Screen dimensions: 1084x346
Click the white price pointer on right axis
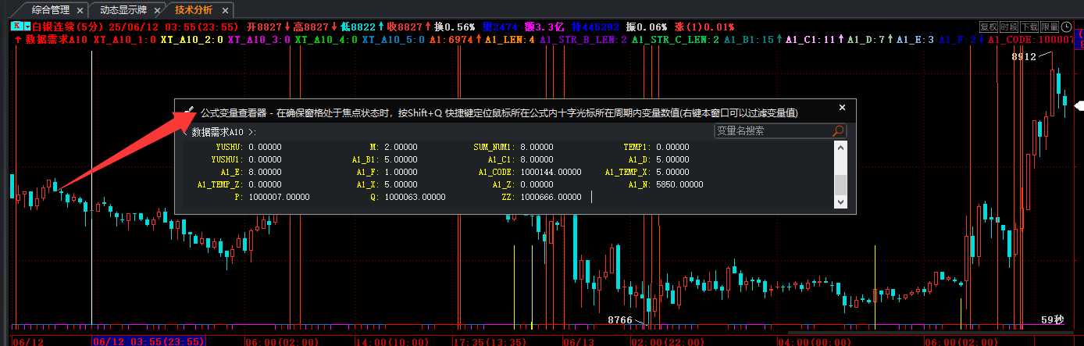[1079, 105]
